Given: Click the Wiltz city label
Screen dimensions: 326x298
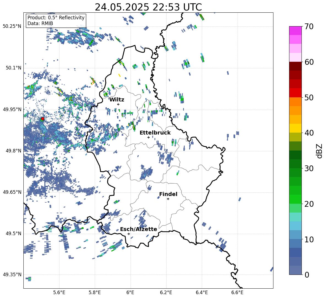Looking at the screenshot, I should point(117,100).
